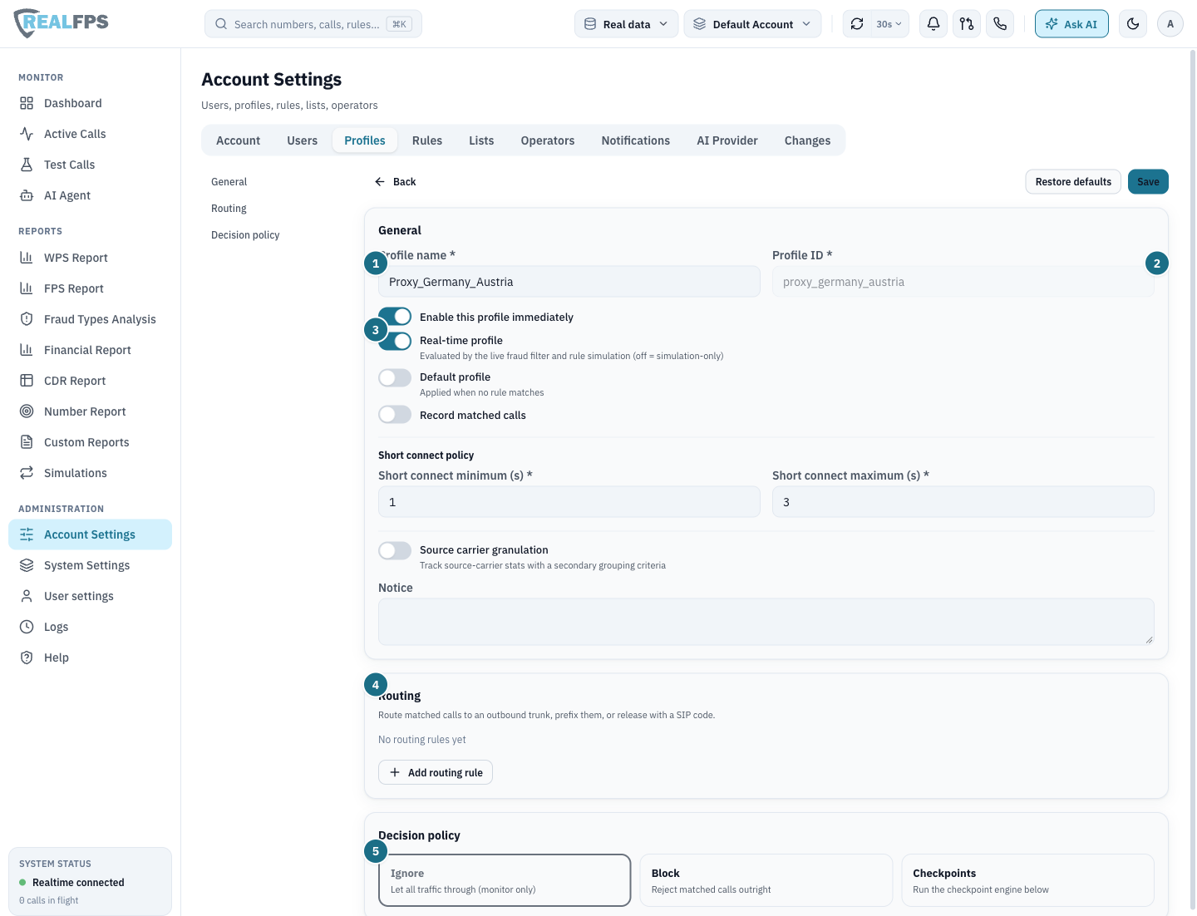Open user avatar menu A
The height and width of the screenshot is (916, 1197).
(1170, 24)
